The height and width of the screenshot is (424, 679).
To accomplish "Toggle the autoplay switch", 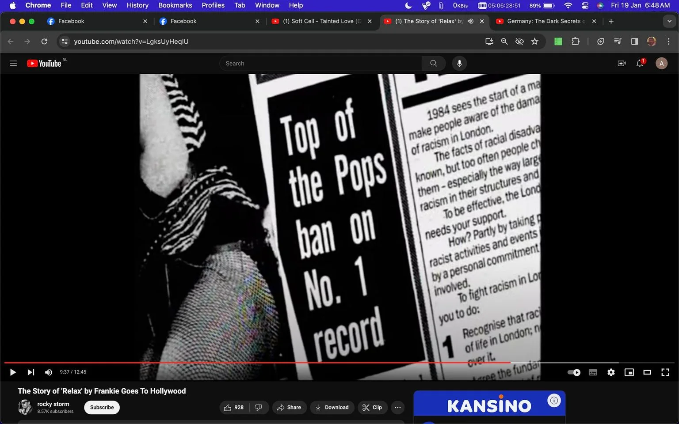I will [x=574, y=372].
